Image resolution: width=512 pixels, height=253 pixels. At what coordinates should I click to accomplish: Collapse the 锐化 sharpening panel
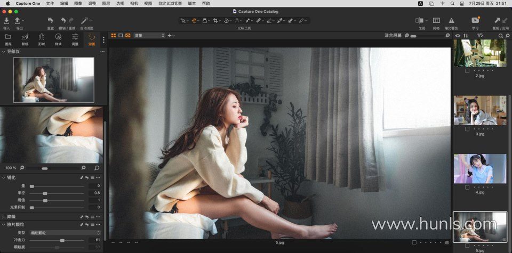click(x=3, y=178)
